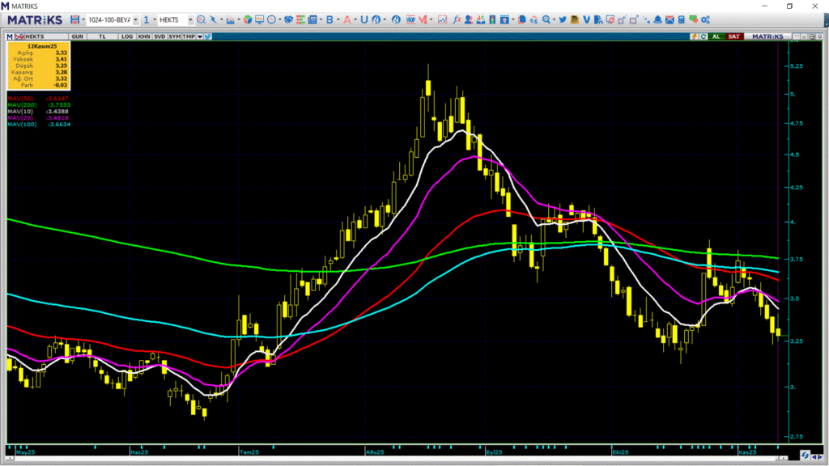Click the save disk icon in toolbar
This screenshot has height=466, width=829.
point(74,19)
